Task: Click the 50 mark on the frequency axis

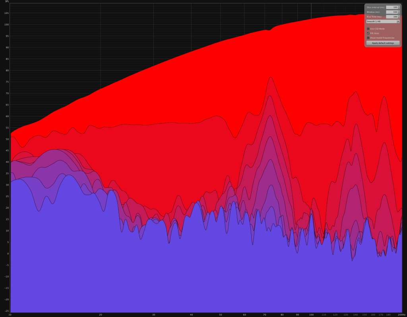Action: 221,315
